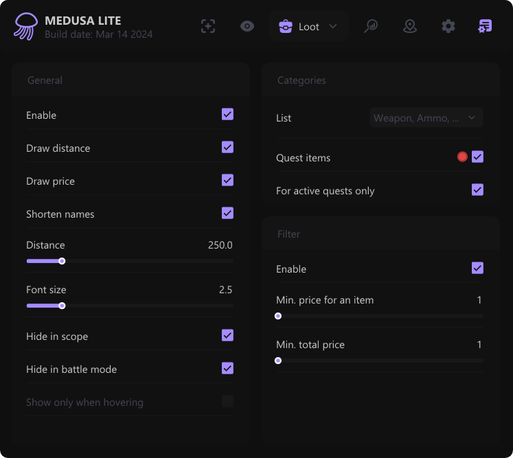Click the chevron next to Loot
The width and height of the screenshot is (513, 458).
333,27
